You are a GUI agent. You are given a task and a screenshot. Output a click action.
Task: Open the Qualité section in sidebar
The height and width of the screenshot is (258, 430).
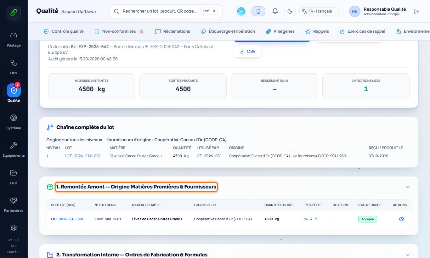(x=14, y=93)
